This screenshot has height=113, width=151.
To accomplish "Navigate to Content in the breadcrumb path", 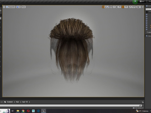I will 10,102.
